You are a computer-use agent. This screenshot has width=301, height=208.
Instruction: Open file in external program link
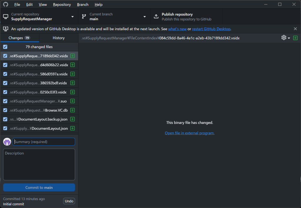tap(190, 133)
